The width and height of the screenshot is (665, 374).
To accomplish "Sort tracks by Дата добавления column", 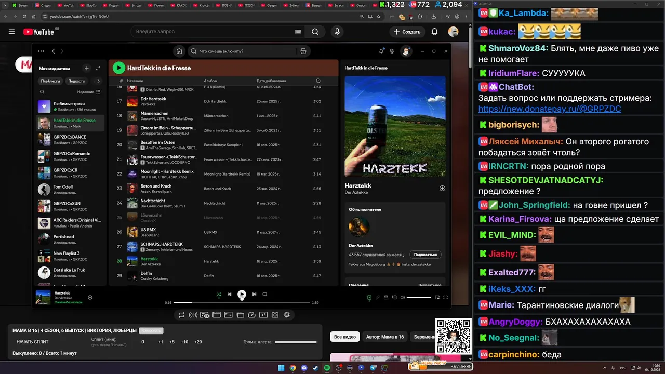I will [x=271, y=81].
